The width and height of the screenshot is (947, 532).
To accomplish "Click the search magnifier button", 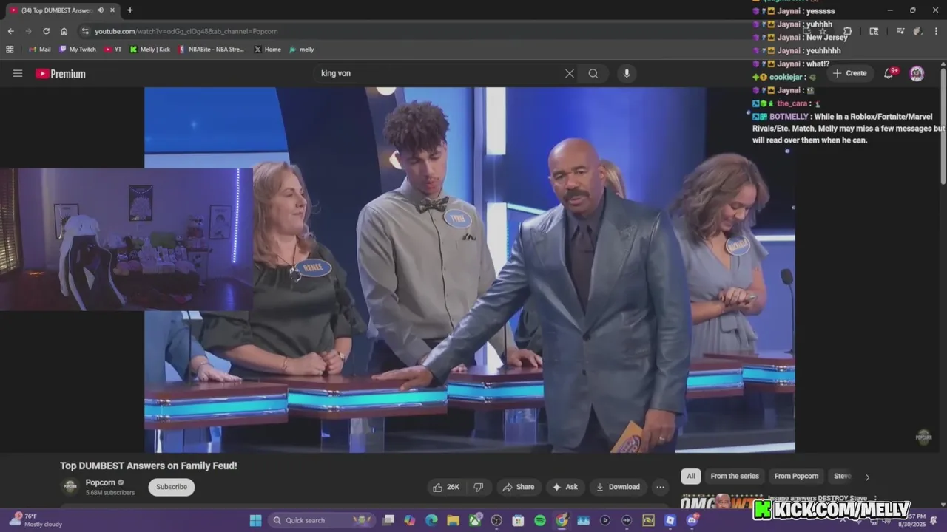I will (593, 73).
